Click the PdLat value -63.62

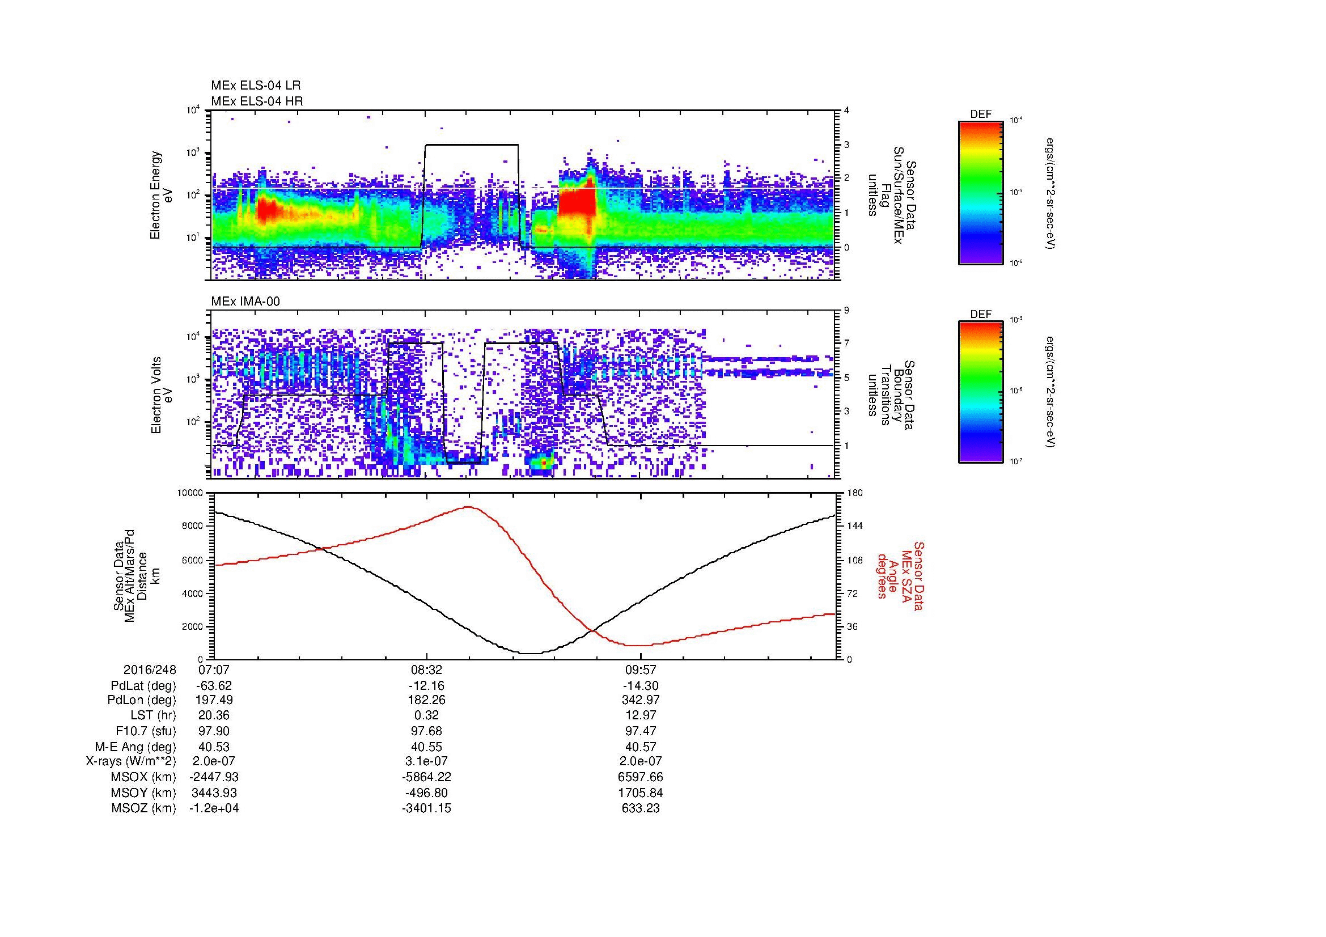click(214, 686)
